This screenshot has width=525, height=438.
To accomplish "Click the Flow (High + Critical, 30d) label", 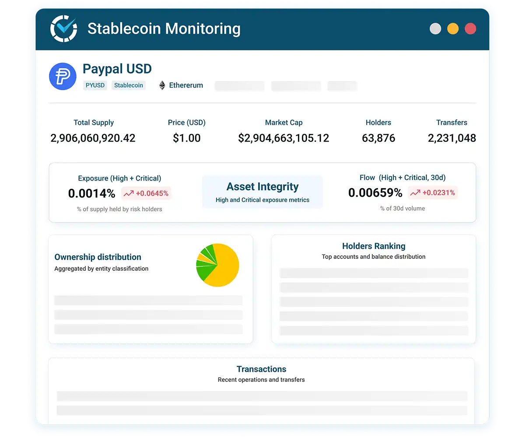I will tap(402, 177).
